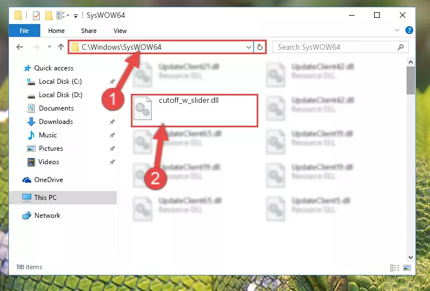Open the Share ribbon tab
430x291 pixels.
click(x=88, y=31)
